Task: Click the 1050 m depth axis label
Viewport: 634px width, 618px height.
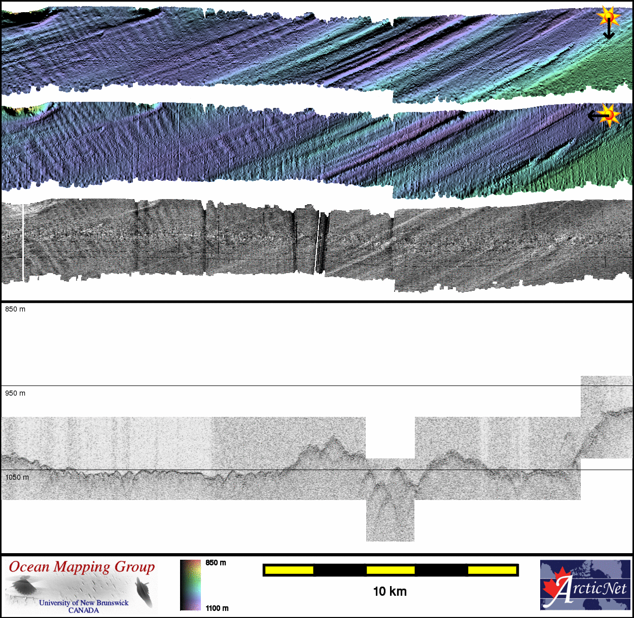Action: click(17, 477)
